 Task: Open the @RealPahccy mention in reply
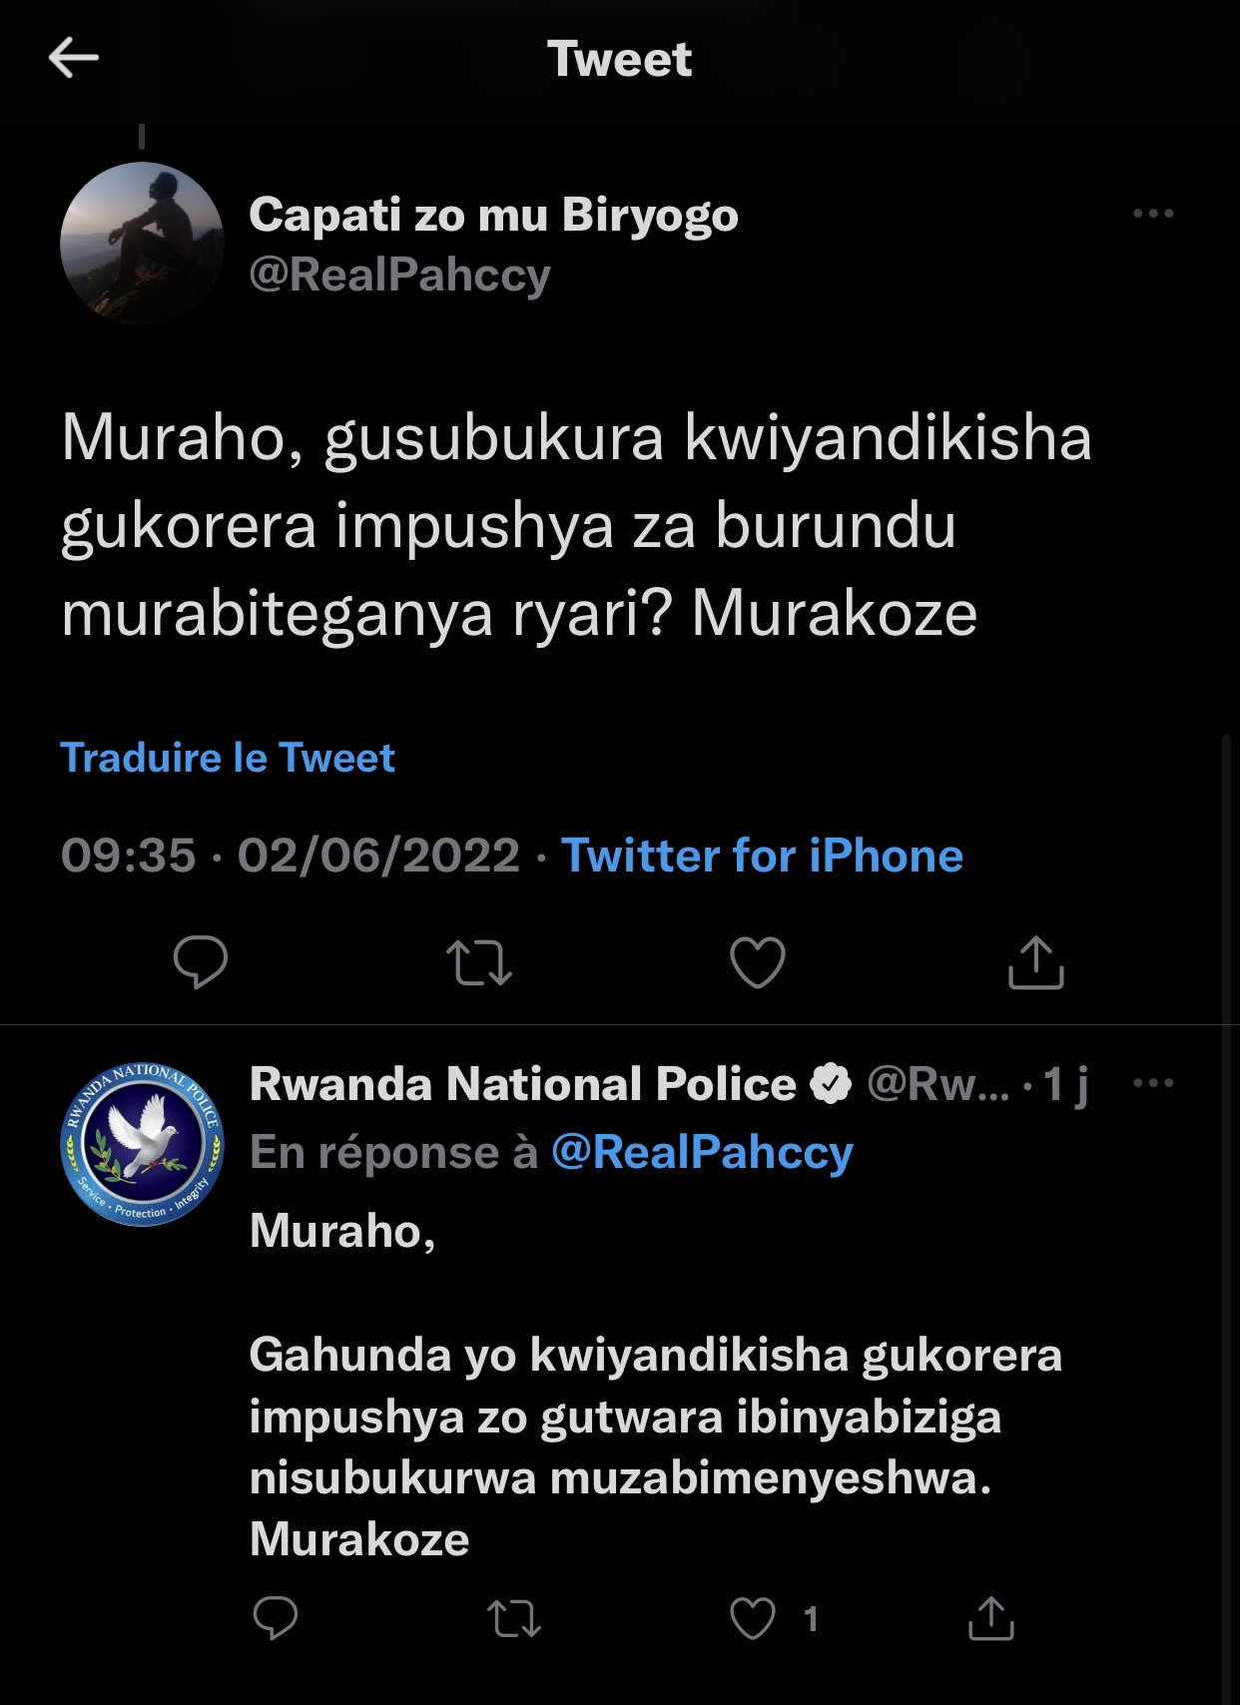coord(702,1152)
